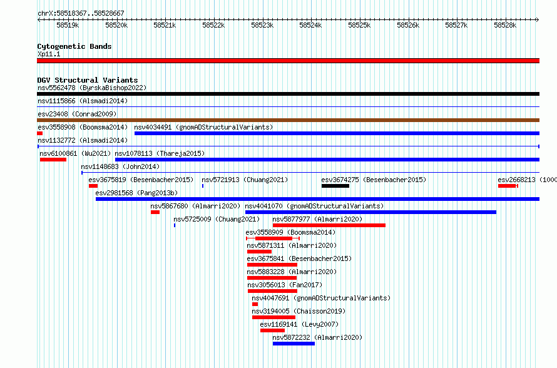Select the red nsv5883228 variant bar
Screen dimensions: 557x368
pos(272,278)
